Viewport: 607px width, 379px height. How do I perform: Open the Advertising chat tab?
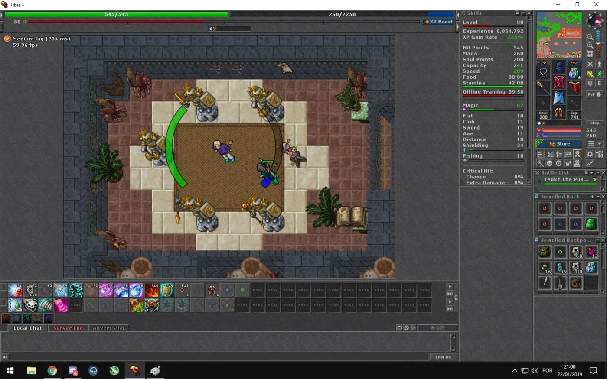click(108, 328)
